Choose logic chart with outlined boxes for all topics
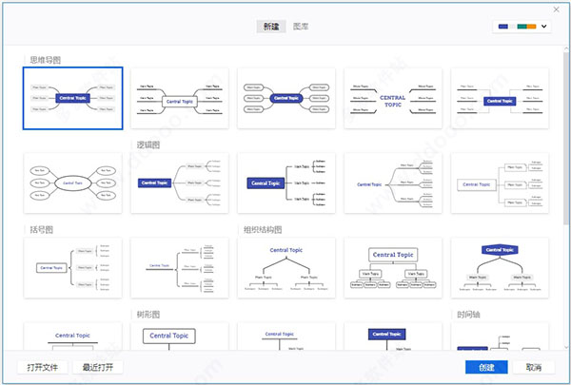 [x=500, y=183]
